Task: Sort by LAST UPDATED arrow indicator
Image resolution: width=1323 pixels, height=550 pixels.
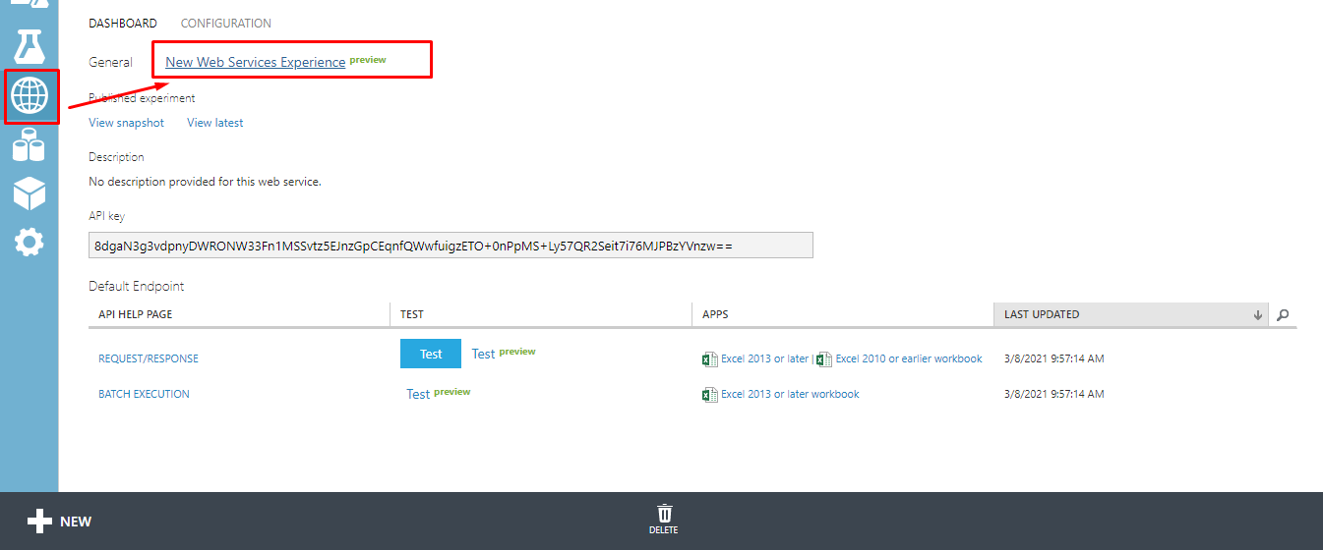Action: coord(1257,315)
